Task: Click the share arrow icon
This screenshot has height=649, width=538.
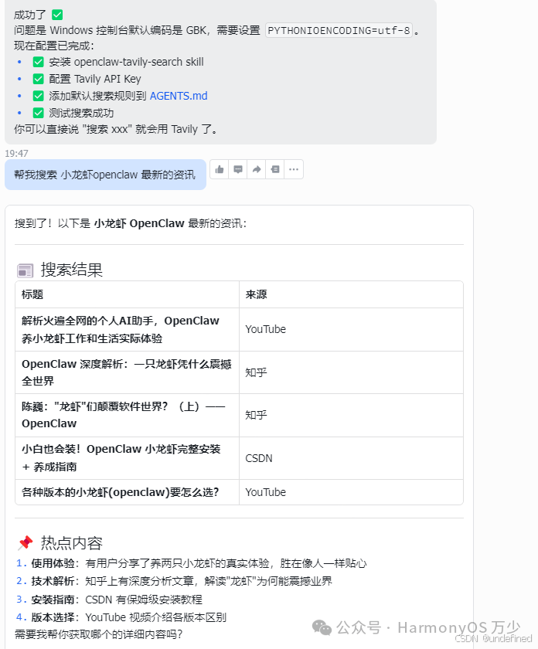Action: click(x=257, y=169)
